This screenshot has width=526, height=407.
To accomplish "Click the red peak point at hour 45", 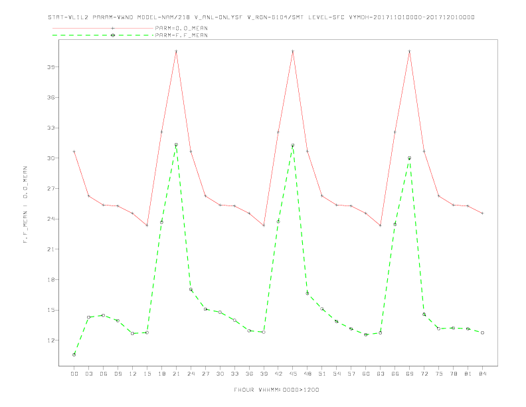I will (293, 51).
